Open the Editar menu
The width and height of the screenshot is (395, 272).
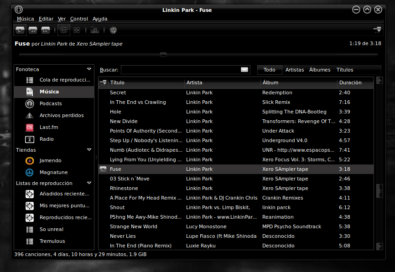coord(46,19)
